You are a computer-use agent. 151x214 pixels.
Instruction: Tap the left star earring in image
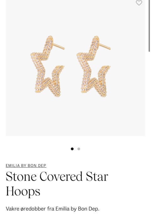[47, 66]
